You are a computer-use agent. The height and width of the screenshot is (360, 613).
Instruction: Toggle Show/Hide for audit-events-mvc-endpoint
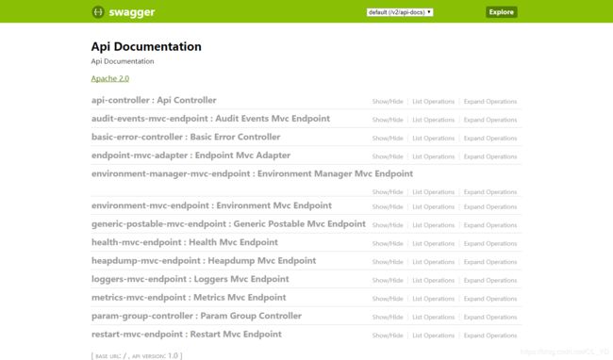coord(388,120)
